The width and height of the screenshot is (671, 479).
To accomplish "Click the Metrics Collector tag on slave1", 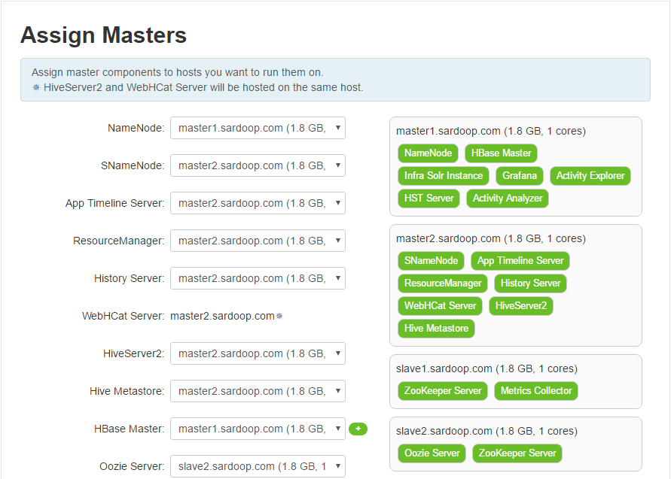I will pyautogui.click(x=536, y=391).
